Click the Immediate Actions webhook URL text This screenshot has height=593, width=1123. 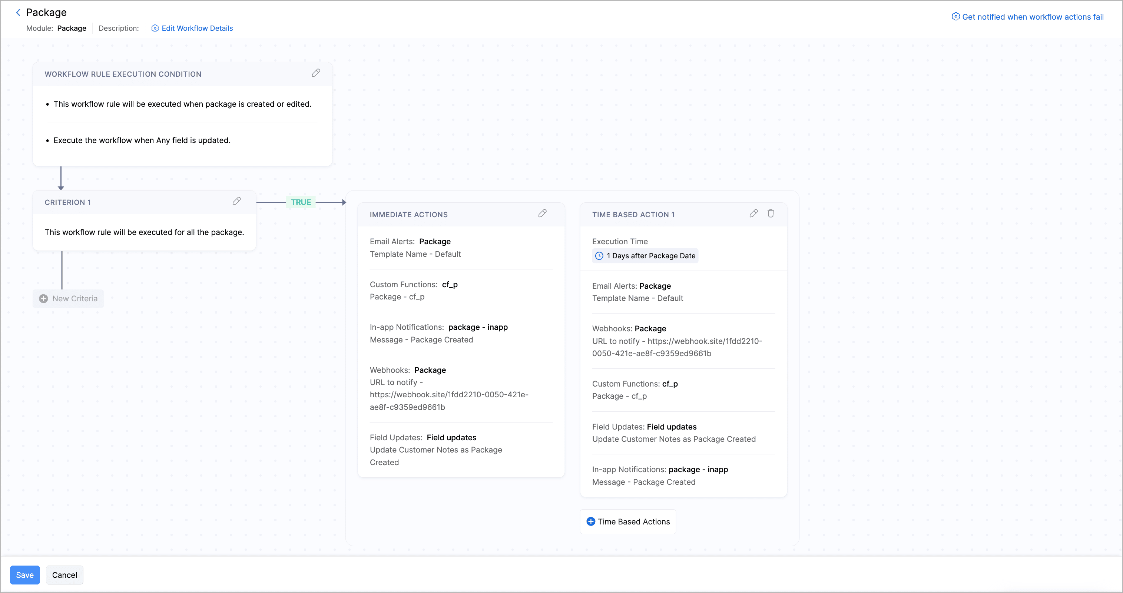[x=448, y=395]
